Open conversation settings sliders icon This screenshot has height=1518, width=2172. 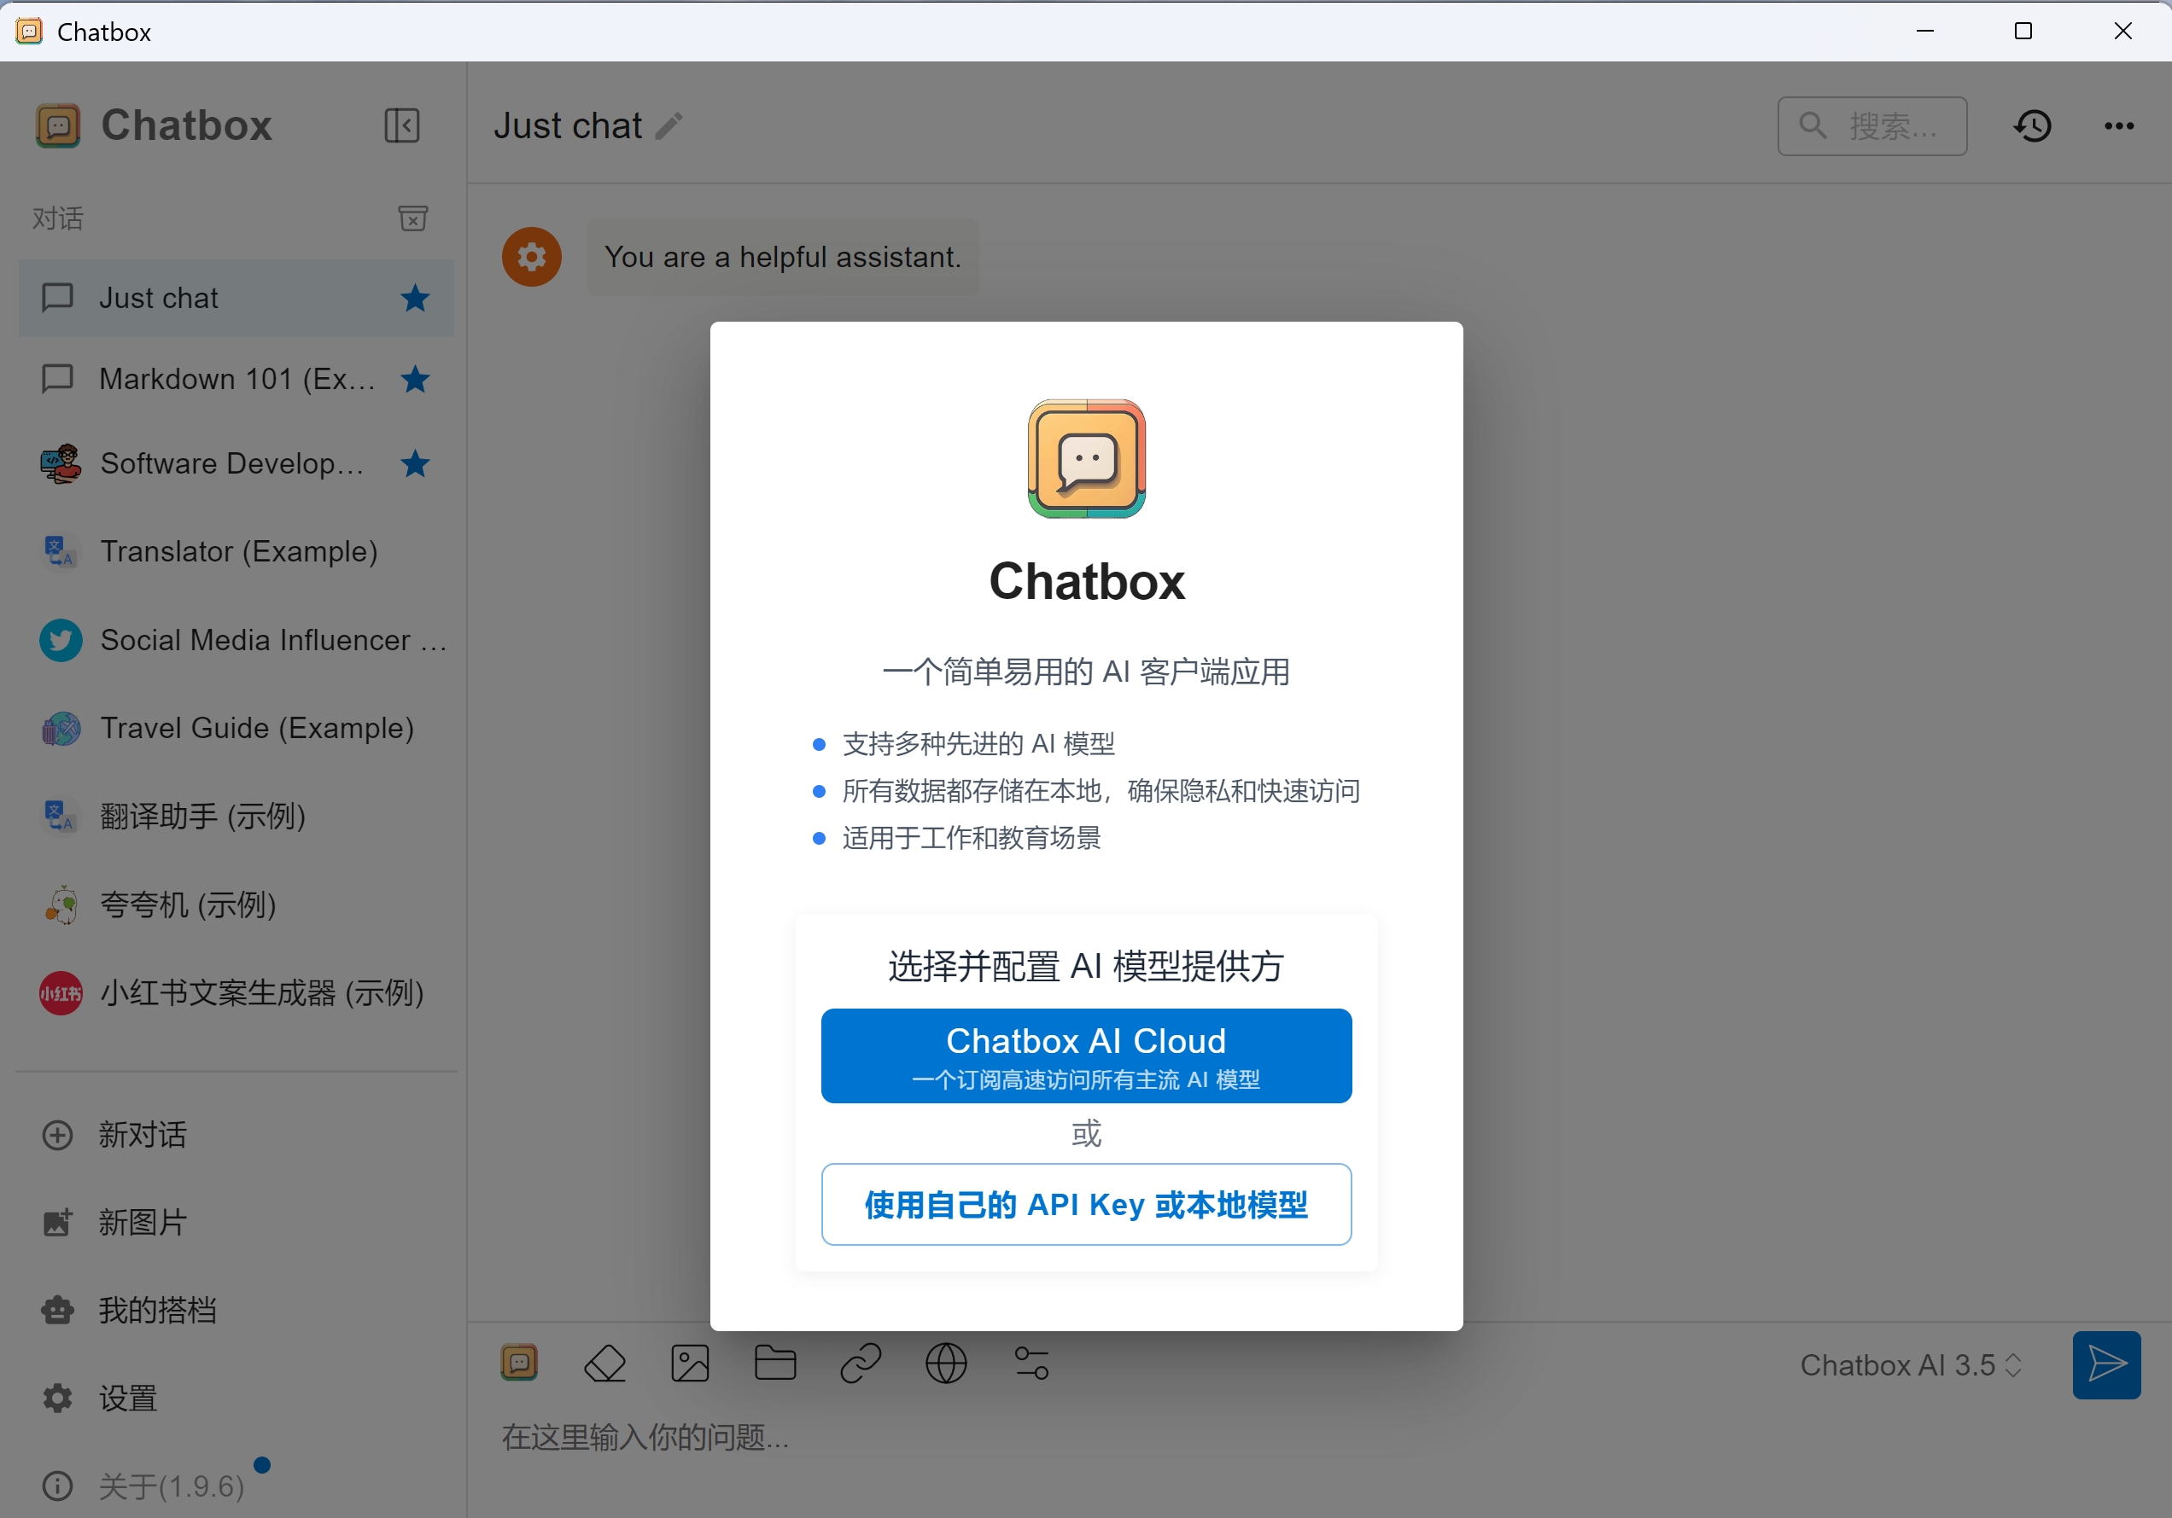pyautogui.click(x=1031, y=1363)
